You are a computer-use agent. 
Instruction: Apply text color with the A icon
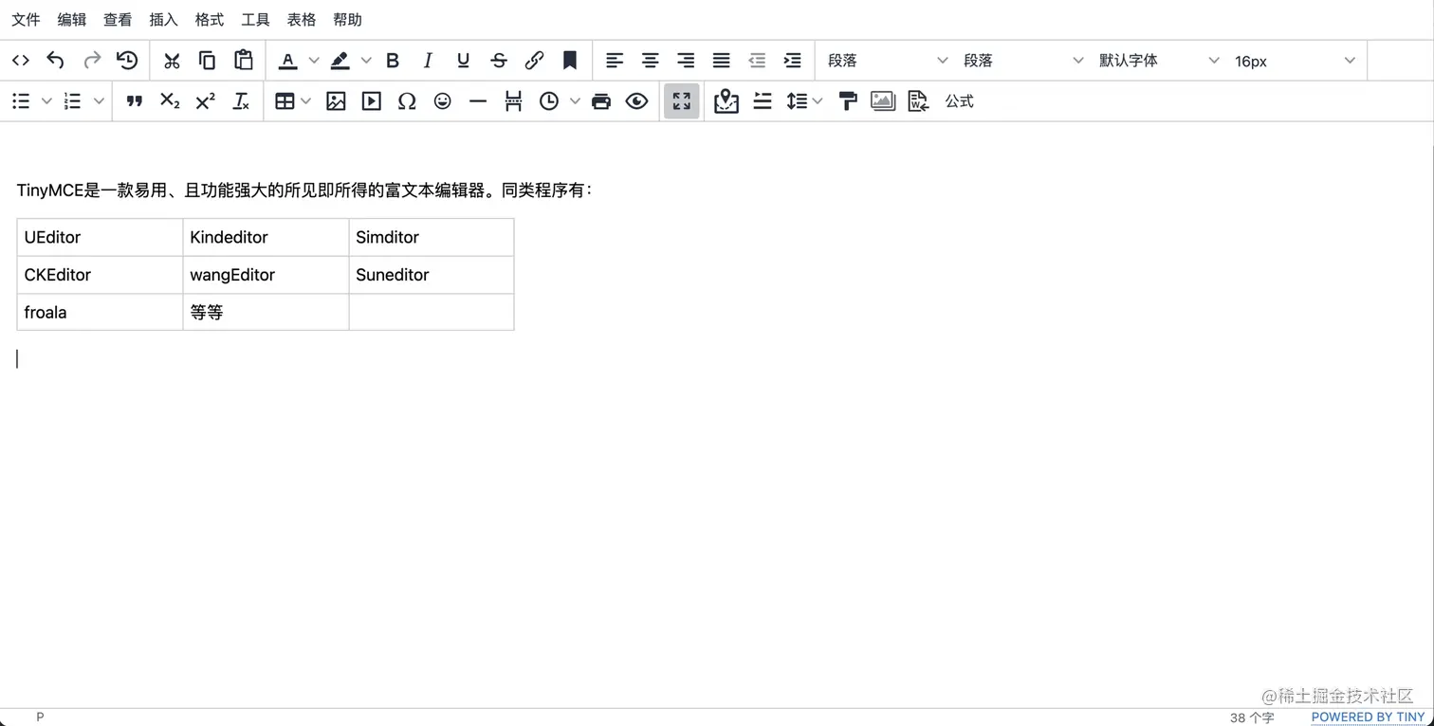(x=288, y=61)
